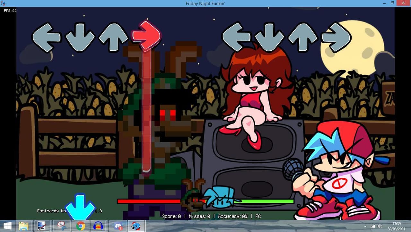Click the Friday Night Funkin' title bar text
Screen dimensions: 411x232
coord(205,3)
